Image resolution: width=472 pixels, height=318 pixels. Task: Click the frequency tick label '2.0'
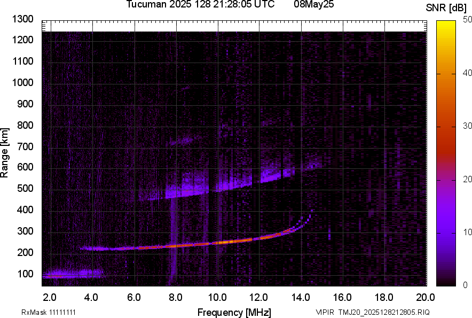(x=50, y=298)
